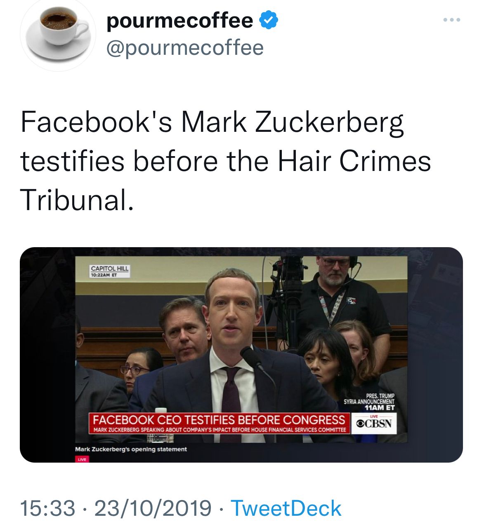Click the verified blue checkmark badge
This screenshot has width=477, height=531.
269,19
